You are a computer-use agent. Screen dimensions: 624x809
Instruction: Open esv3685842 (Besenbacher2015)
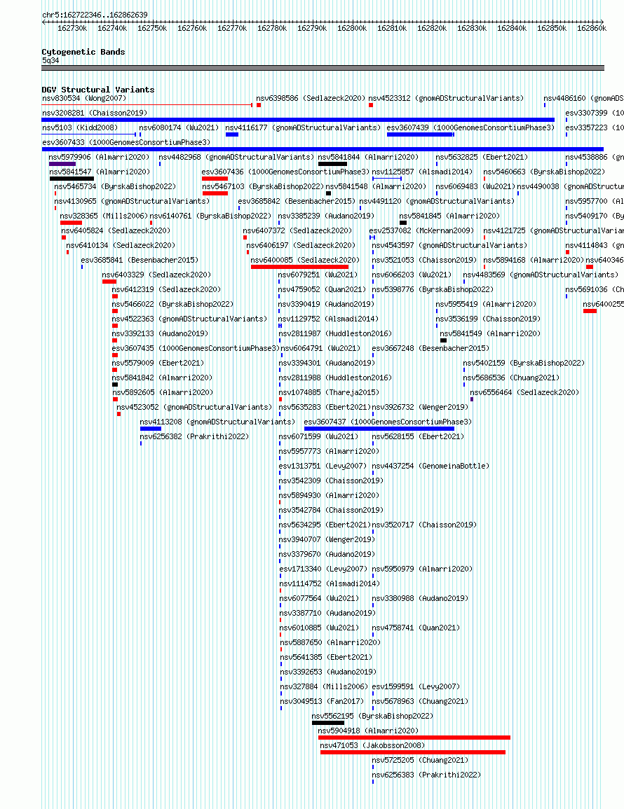[x=297, y=201]
